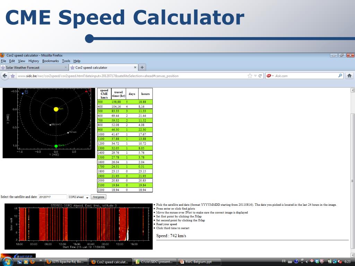Screen dimensions: 355x266
Task: Click on the STEREO COR2 Ahead JMap image
Action: 79,227
